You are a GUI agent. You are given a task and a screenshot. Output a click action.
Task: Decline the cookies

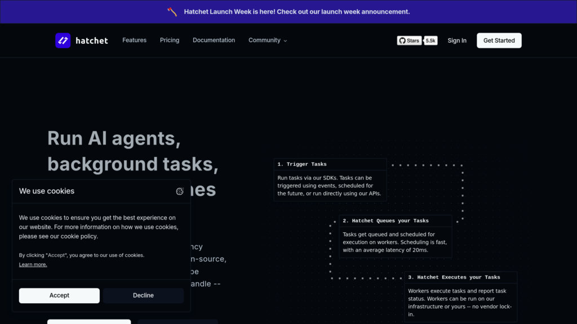[x=143, y=295]
